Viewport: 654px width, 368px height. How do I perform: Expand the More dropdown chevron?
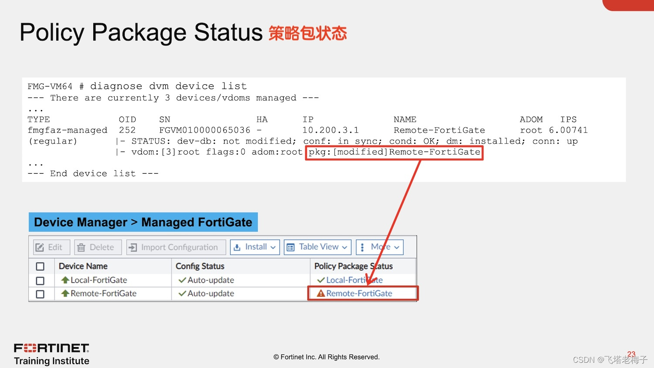397,248
